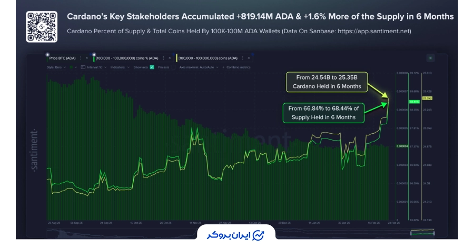This screenshot has height=248, width=474.
Task: Click the calendar icon beside Interval
Action: [x=83, y=67]
